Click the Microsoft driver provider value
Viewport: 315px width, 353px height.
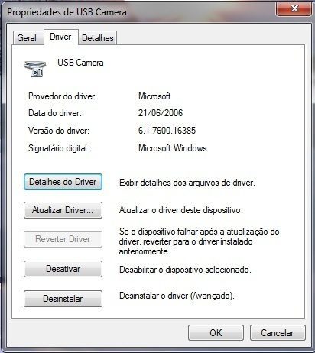[x=154, y=96]
